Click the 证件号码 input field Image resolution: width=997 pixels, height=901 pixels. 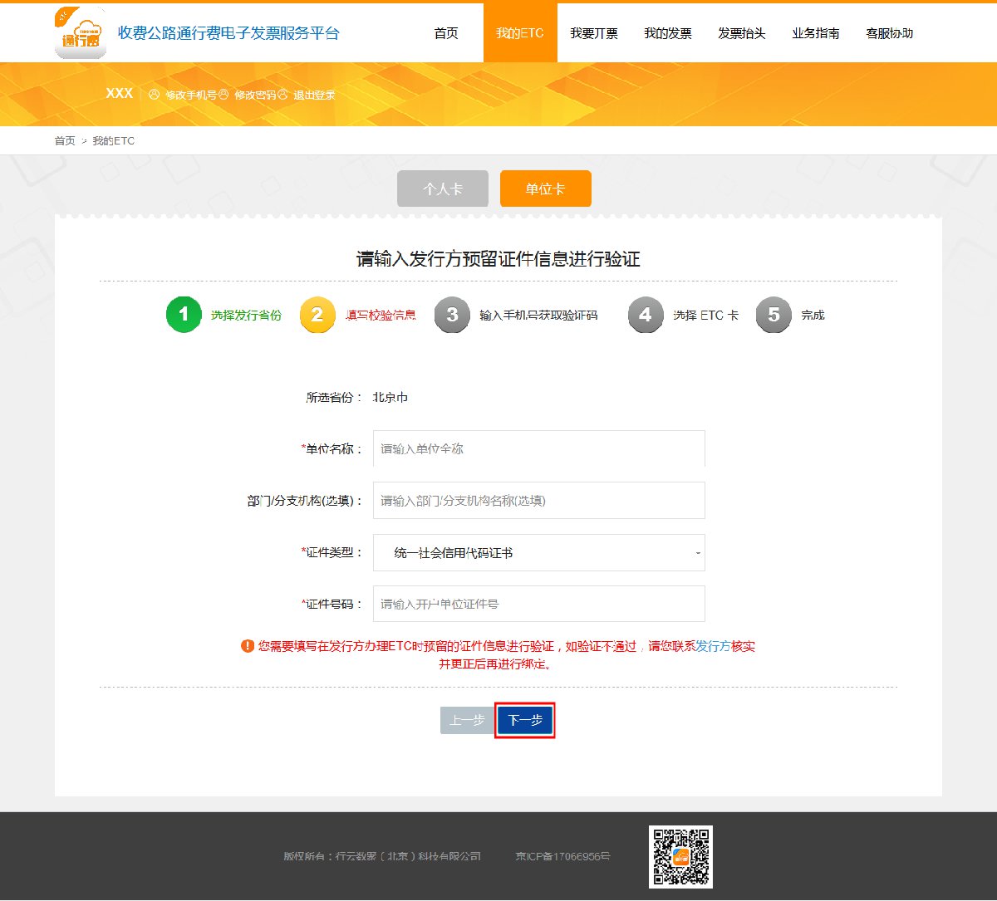(x=538, y=604)
